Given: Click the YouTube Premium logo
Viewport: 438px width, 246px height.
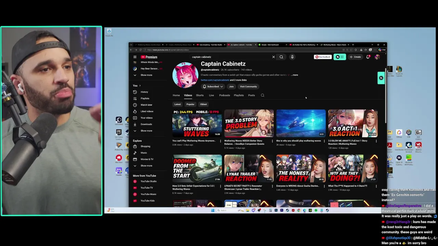Looking at the screenshot, I should [x=149, y=57].
